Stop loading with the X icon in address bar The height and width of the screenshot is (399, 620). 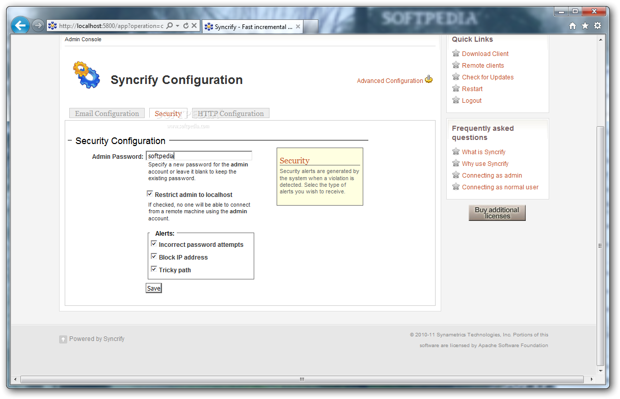pyautogui.click(x=194, y=25)
